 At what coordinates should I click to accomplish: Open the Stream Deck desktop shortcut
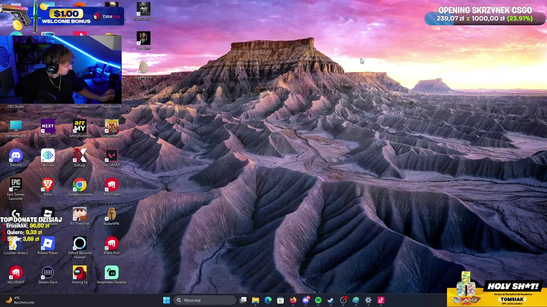(48, 275)
